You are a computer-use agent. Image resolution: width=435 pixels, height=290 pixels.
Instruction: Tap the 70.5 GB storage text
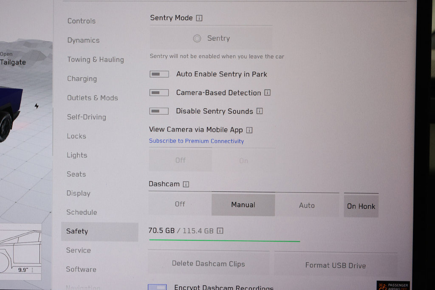coord(161,231)
